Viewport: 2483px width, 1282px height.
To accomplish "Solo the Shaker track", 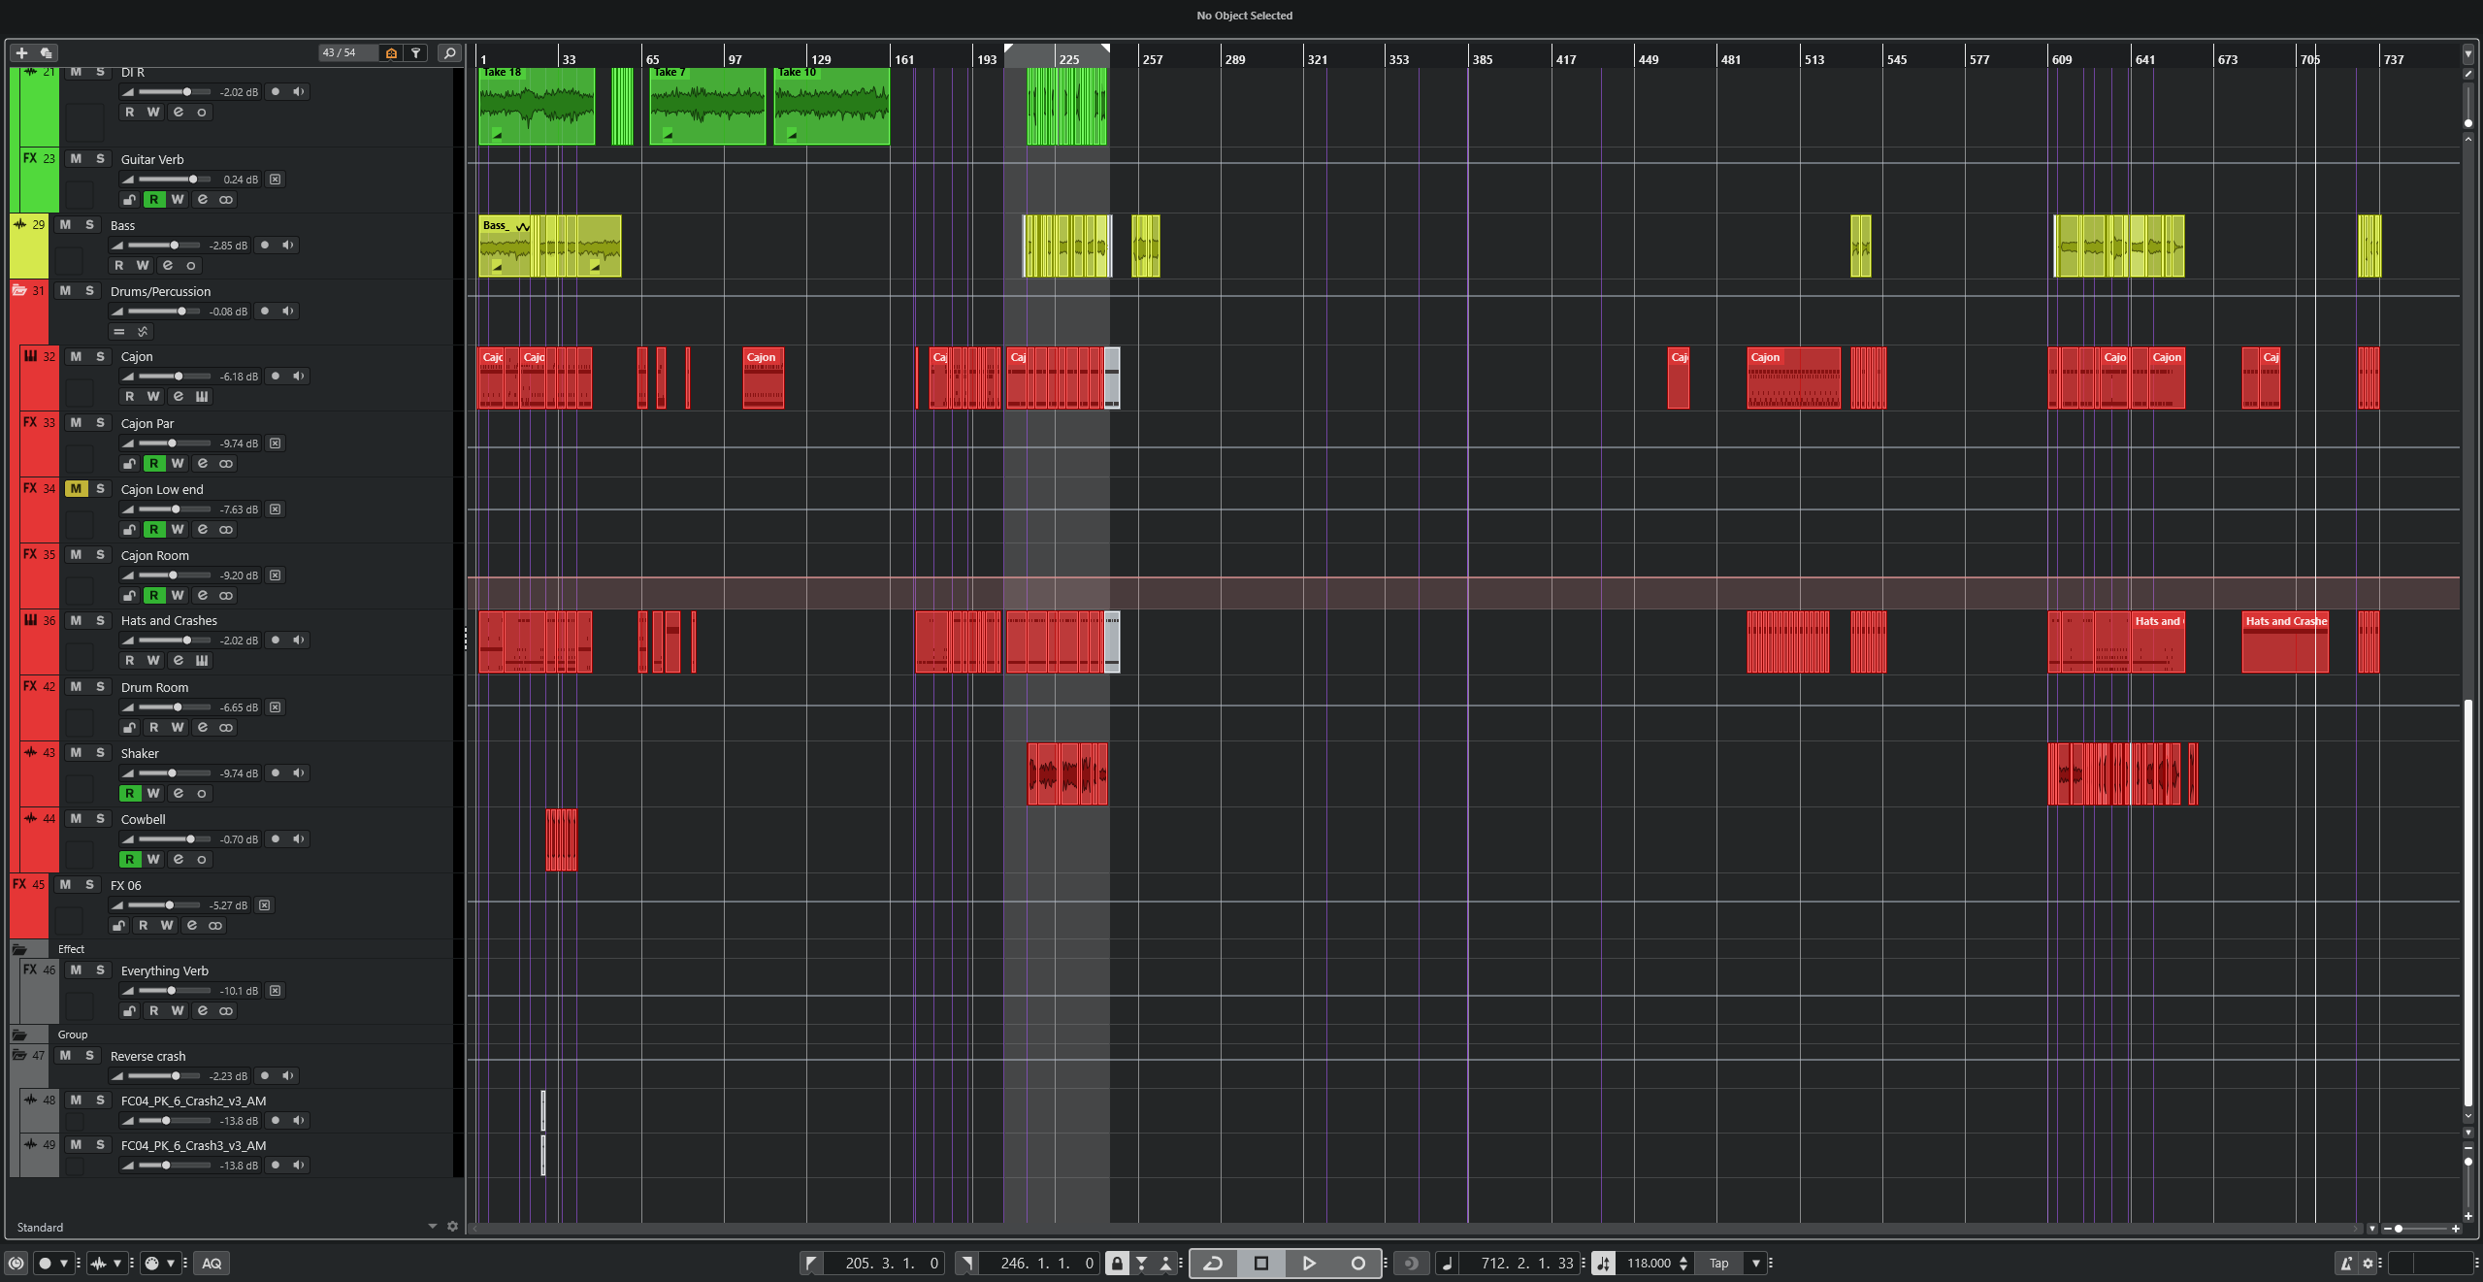I will point(100,753).
